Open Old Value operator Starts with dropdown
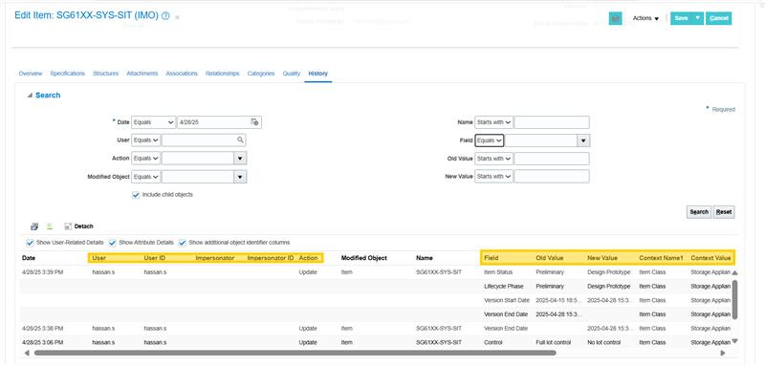This screenshot has height=366, width=765. click(x=493, y=159)
